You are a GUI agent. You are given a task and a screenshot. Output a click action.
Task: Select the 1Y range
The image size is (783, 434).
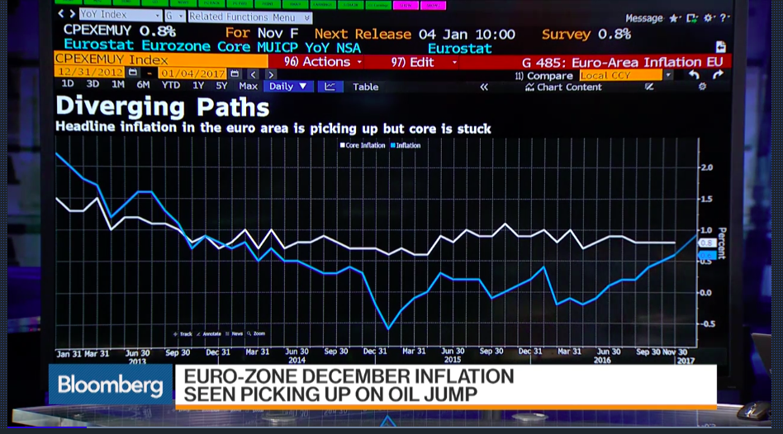click(x=198, y=85)
